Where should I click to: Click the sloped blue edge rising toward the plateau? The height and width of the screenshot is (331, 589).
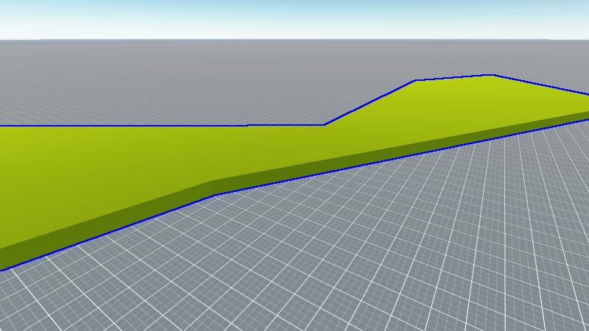click(368, 104)
